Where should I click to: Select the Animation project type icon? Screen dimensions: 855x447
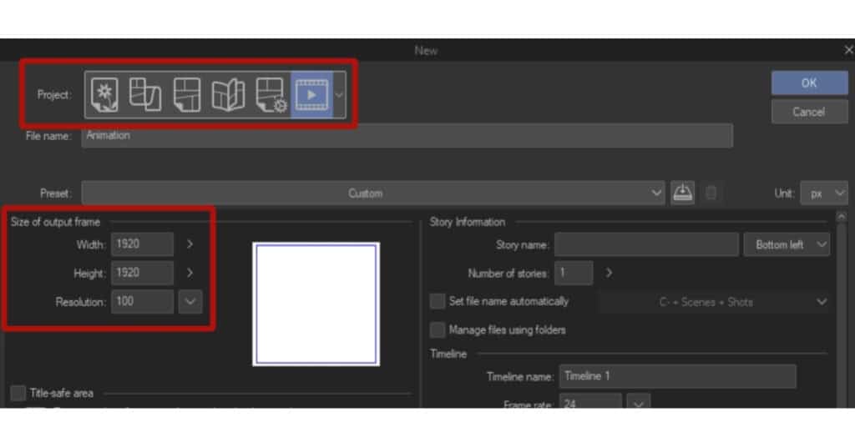[x=311, y=95]
